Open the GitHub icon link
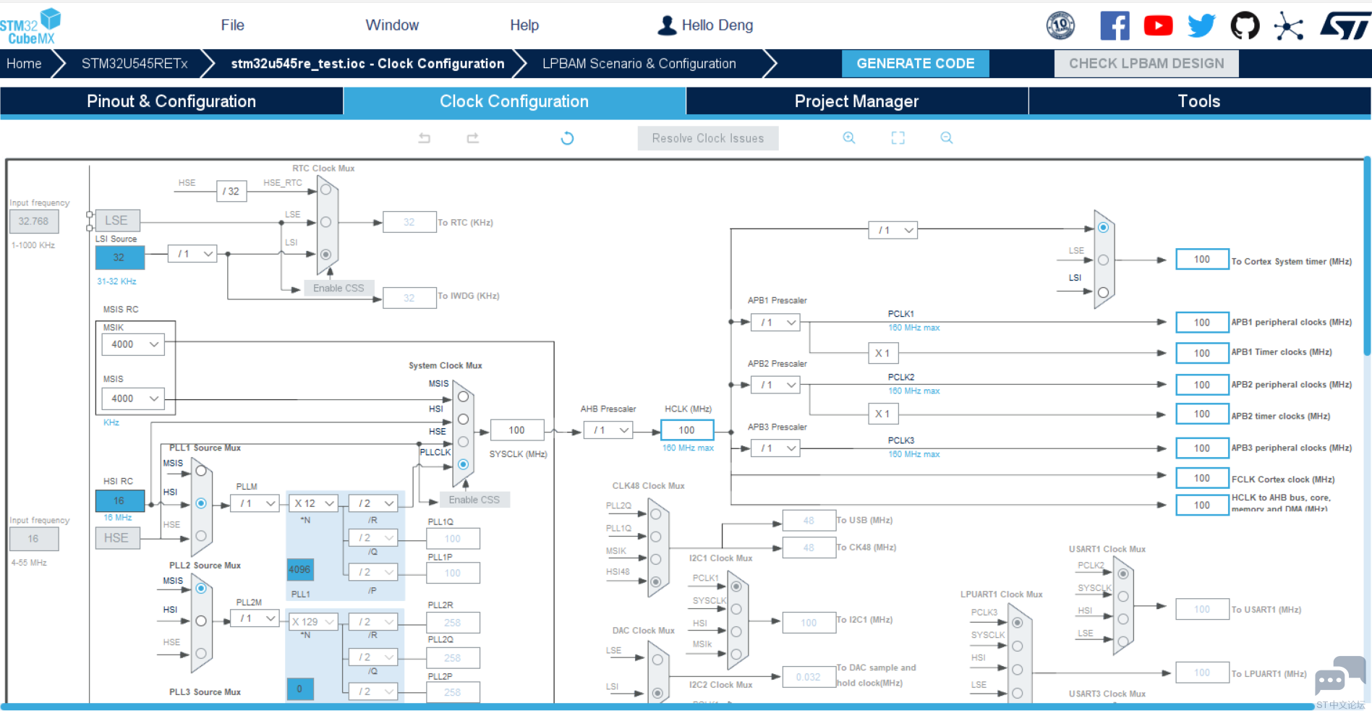Screen dimensions: 1372x716 (x=1245, y=26)
